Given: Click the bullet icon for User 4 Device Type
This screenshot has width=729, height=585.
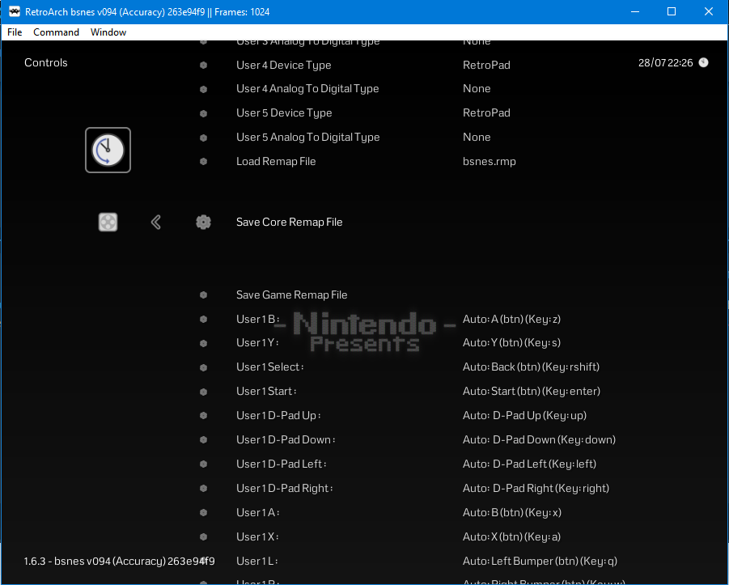Looking at the screenshot, I should click(x=203, y=65).
